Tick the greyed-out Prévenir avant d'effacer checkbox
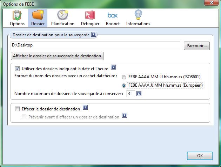 [24, 117]
